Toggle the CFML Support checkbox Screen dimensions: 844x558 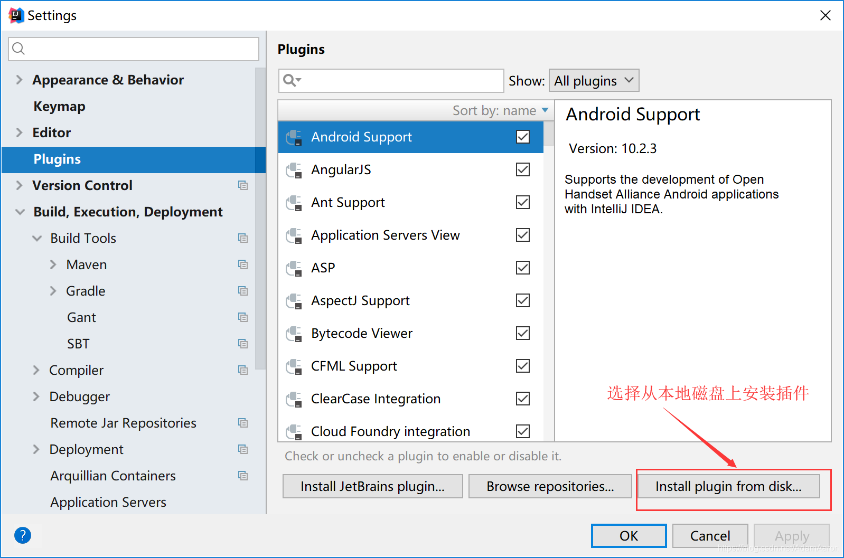pos(523,366)
